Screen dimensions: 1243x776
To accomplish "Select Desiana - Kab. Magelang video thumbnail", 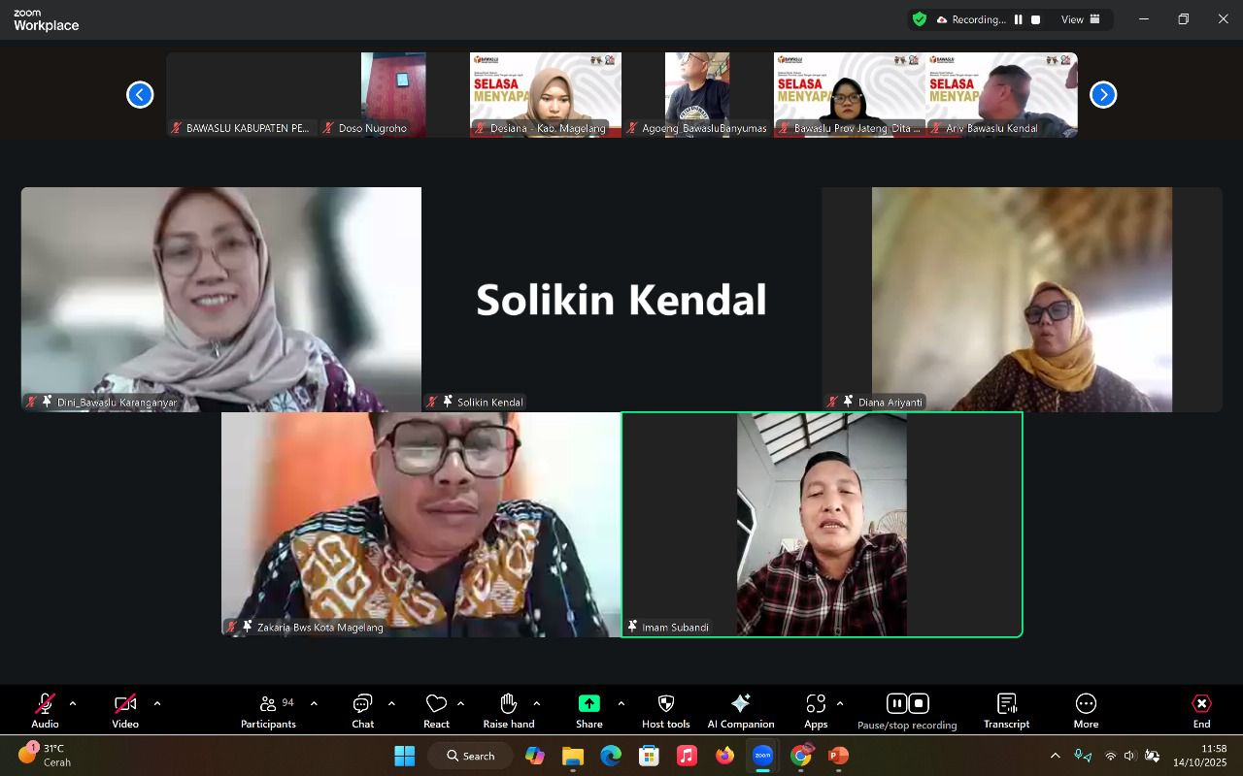I will pyautogui.click(x=545, y=94).
